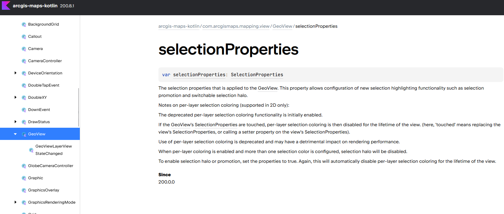504x214 pixels.
Task: Open arcgis-maps-kotlin breadcrumb link
Action: [179, 26]
